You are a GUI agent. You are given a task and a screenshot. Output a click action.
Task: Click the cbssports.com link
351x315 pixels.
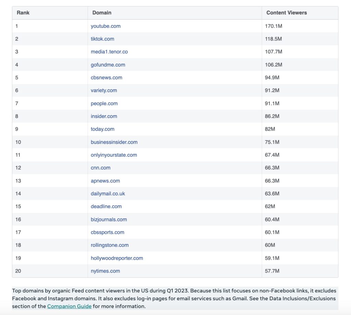coord(107,232)
